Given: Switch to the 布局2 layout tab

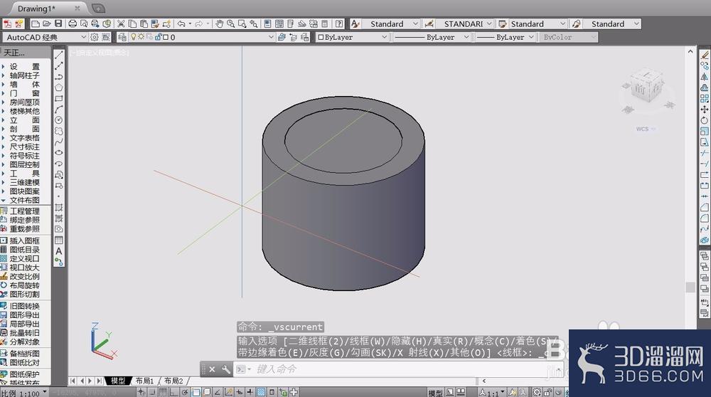Looking at the screenshot, I should 173,381.
